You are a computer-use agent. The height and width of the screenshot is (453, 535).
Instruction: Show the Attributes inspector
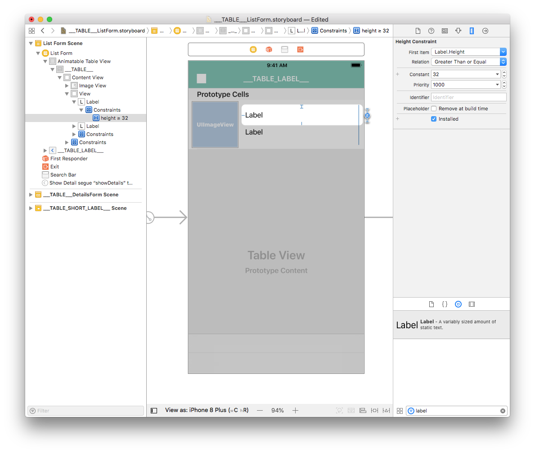(x=458, y=31)
